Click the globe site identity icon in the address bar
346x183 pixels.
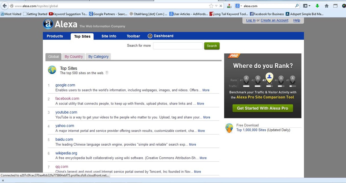(12, 6)
